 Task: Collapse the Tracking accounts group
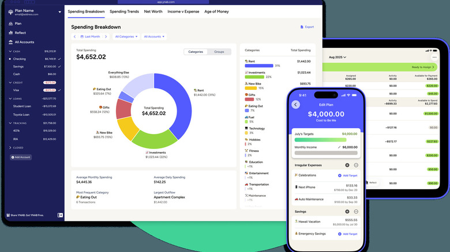pyautogui.click(x=10, y=123)
